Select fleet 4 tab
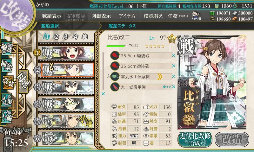 (75, 37)
